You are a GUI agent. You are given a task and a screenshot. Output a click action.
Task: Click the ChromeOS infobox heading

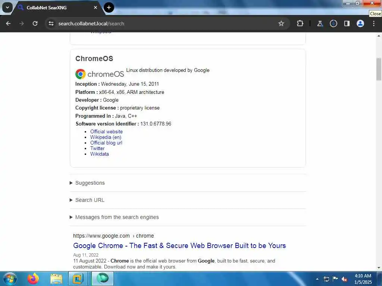[94, 58]
